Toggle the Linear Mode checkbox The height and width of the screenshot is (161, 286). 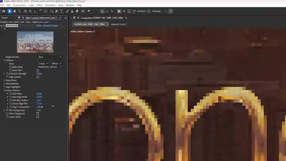tap(38, 117)
